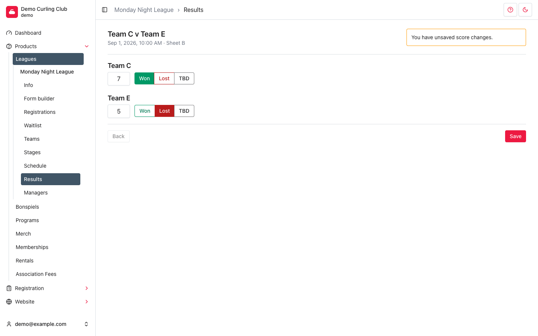Click the Registration clipboard icon
Image resolution: width=538 pixels, height=336 pixels.
coord(9,288)
